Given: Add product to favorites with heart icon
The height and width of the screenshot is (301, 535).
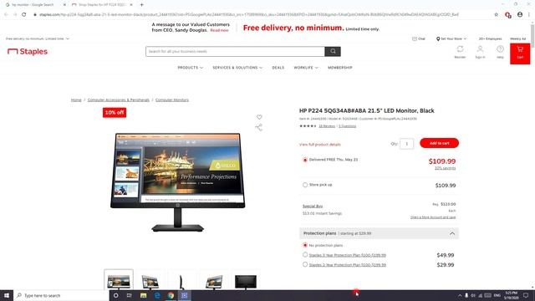Looking at the screenshot, I should (259, 117).
